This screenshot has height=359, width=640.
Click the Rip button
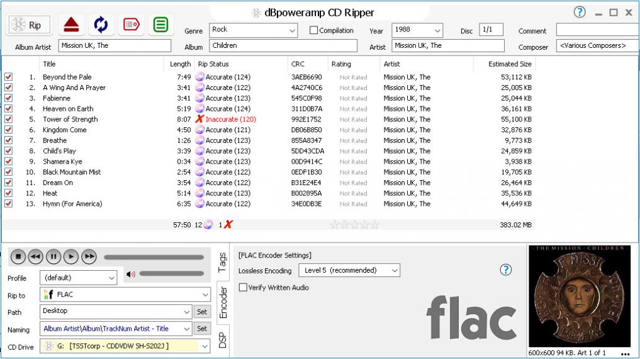[29, 25]
